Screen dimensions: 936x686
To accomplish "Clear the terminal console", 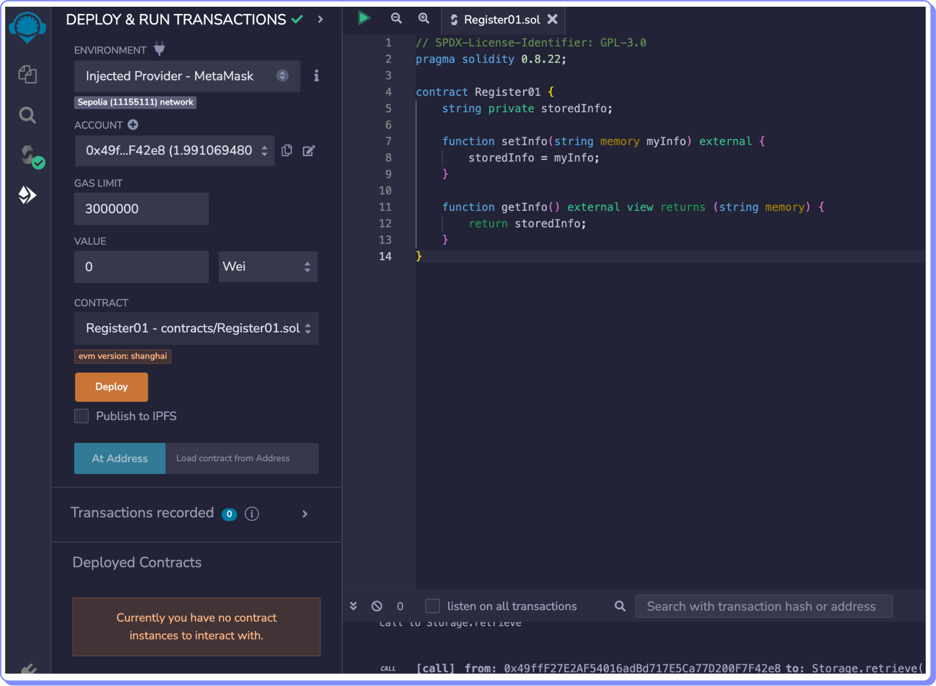I will pos(377,606).
